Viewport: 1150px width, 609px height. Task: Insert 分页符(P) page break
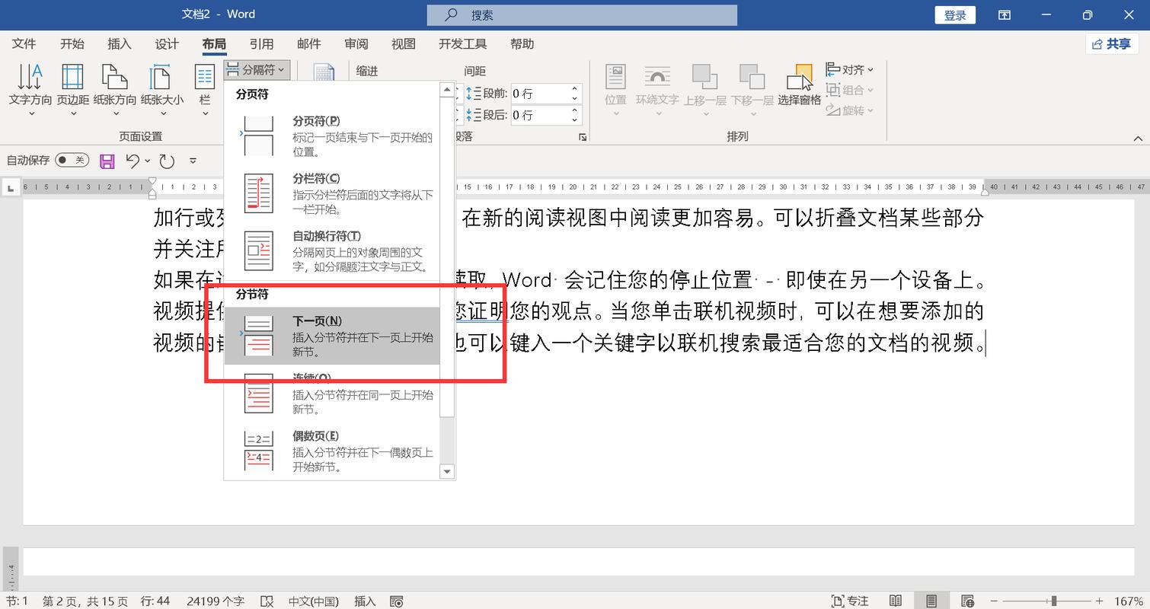(332, 136)
